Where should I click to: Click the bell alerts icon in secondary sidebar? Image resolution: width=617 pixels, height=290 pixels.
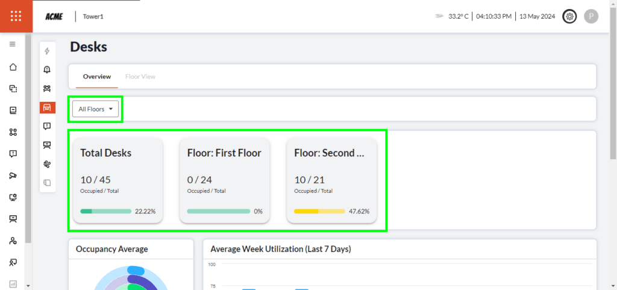(47, 70)
